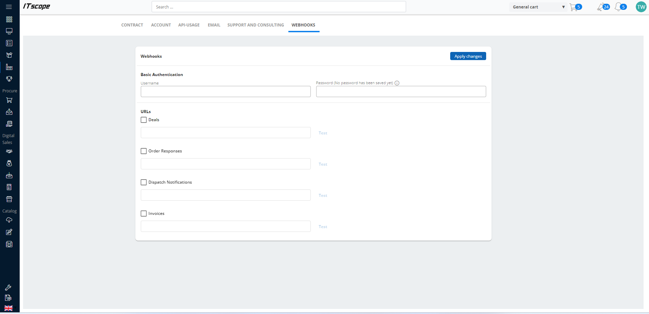649x314 pixels.
Task: Focus the Deals URL input
Action: (x=226, y=133)
